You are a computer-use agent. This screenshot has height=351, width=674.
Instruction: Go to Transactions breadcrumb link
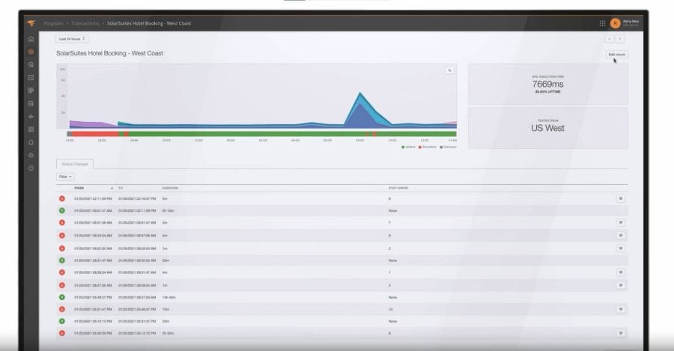coord(85,23)
